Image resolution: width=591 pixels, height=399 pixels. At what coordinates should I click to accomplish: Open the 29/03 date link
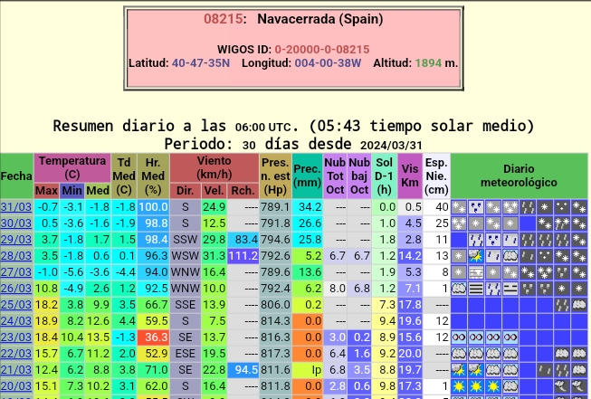coord(16,240)
